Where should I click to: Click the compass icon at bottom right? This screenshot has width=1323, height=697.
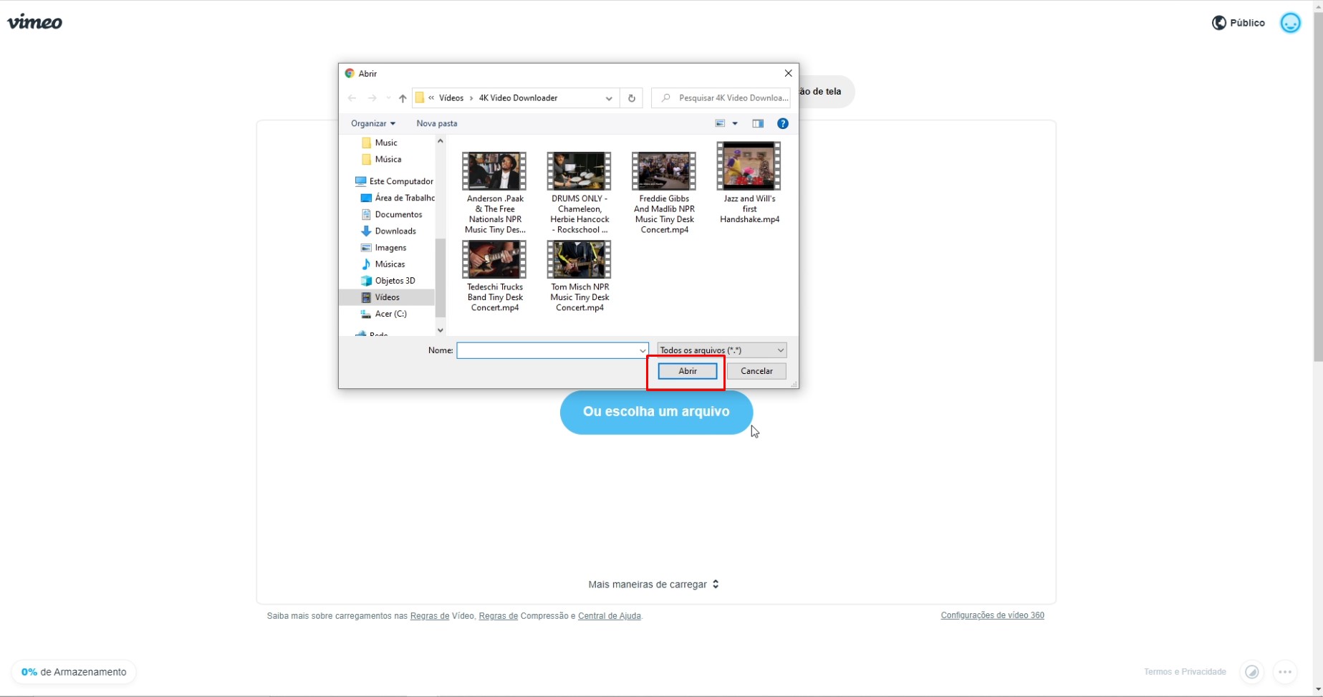(1251, 672)
